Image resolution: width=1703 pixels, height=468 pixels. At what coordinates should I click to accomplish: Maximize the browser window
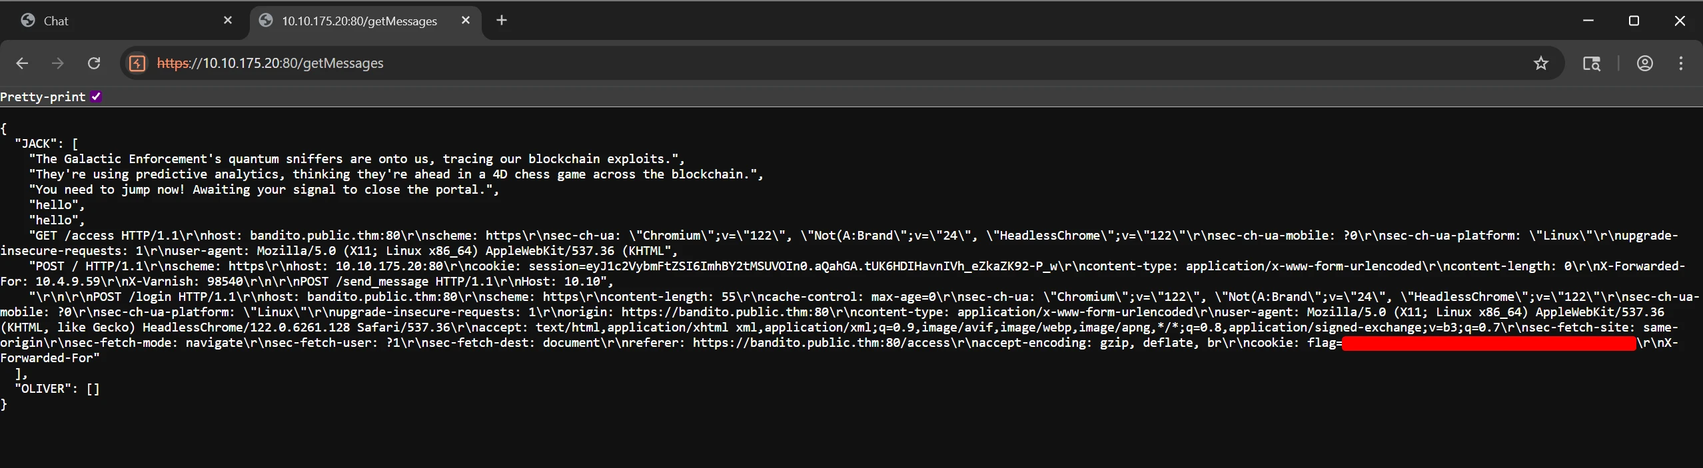pos(1634,21)
